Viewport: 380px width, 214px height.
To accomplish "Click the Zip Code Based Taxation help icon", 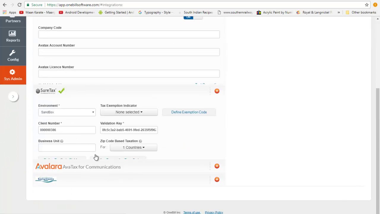I will click(x=140, y=141).
